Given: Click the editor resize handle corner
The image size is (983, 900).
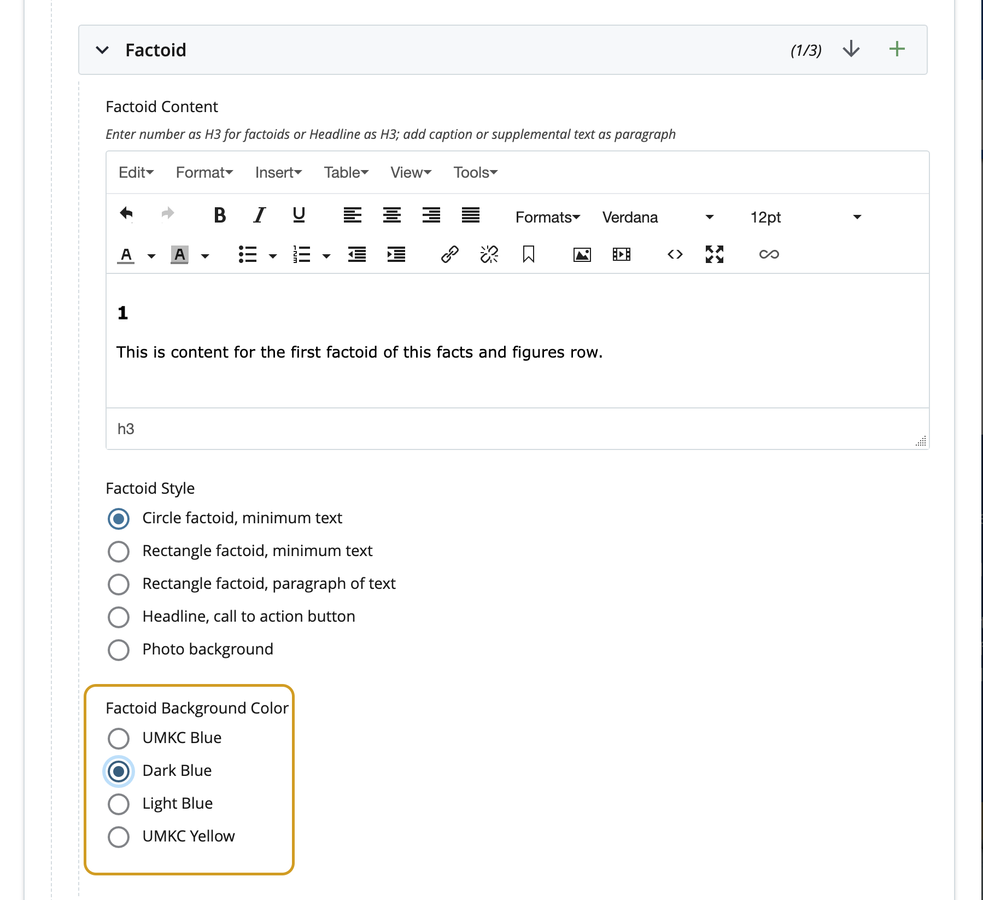Looking at the screenshot, I should [x=921, y=441].
